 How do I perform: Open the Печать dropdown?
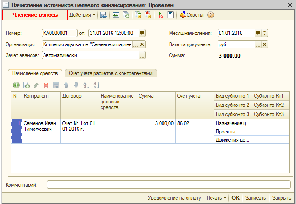pos(216,198)
